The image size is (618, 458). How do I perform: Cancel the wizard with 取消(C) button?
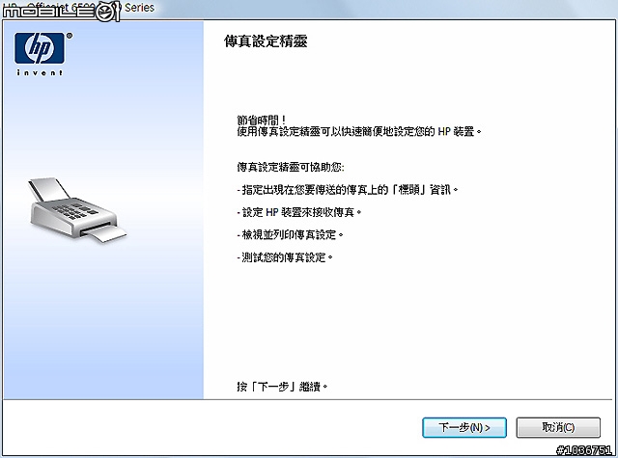tap(558, 427)
